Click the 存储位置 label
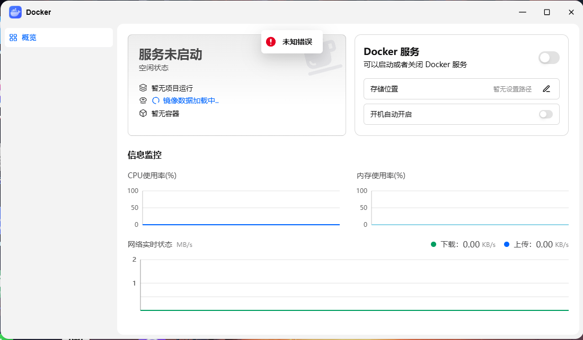This screenshot has width=583, height=340. (x=384, y=89)
